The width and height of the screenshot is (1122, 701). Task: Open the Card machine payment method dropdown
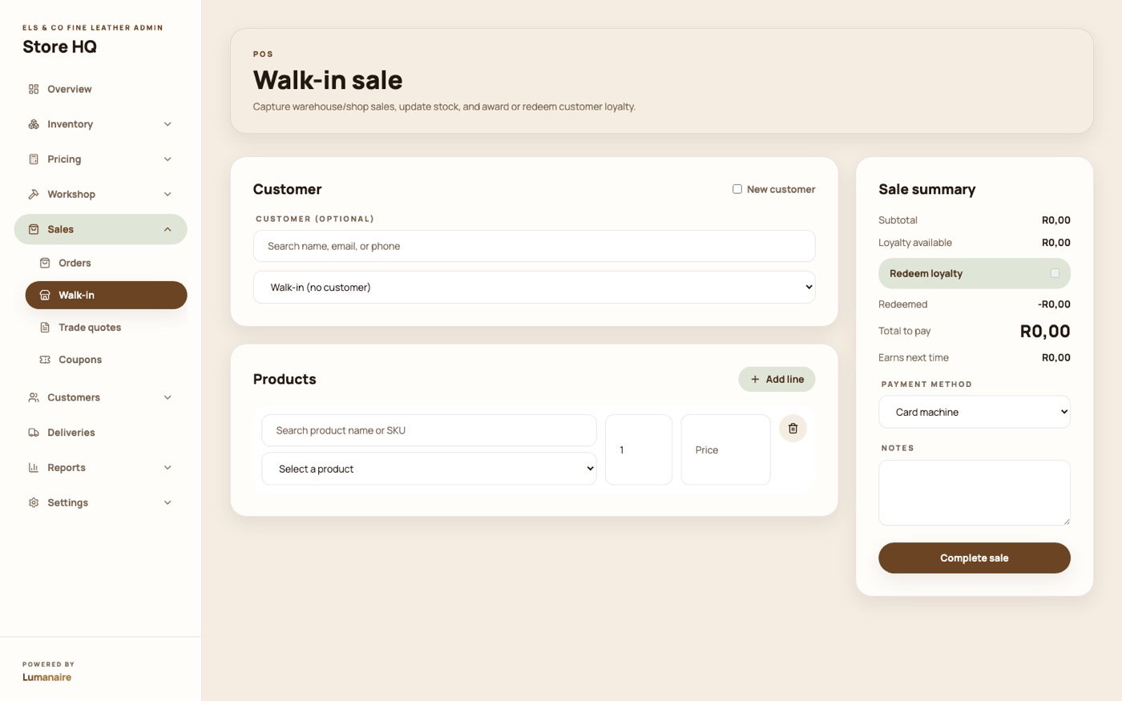point(974,412)
